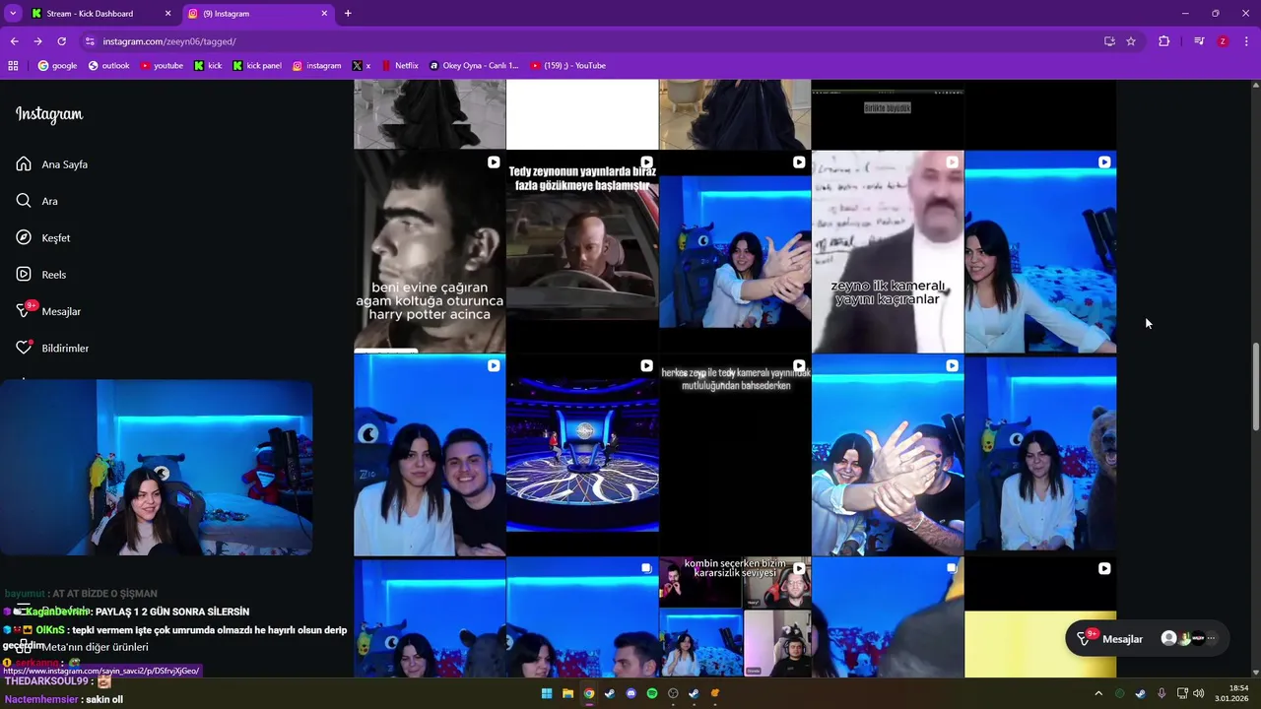1261x709 pixels.
Task: Open Chrome from the taskbar
Action: (589, 693)
